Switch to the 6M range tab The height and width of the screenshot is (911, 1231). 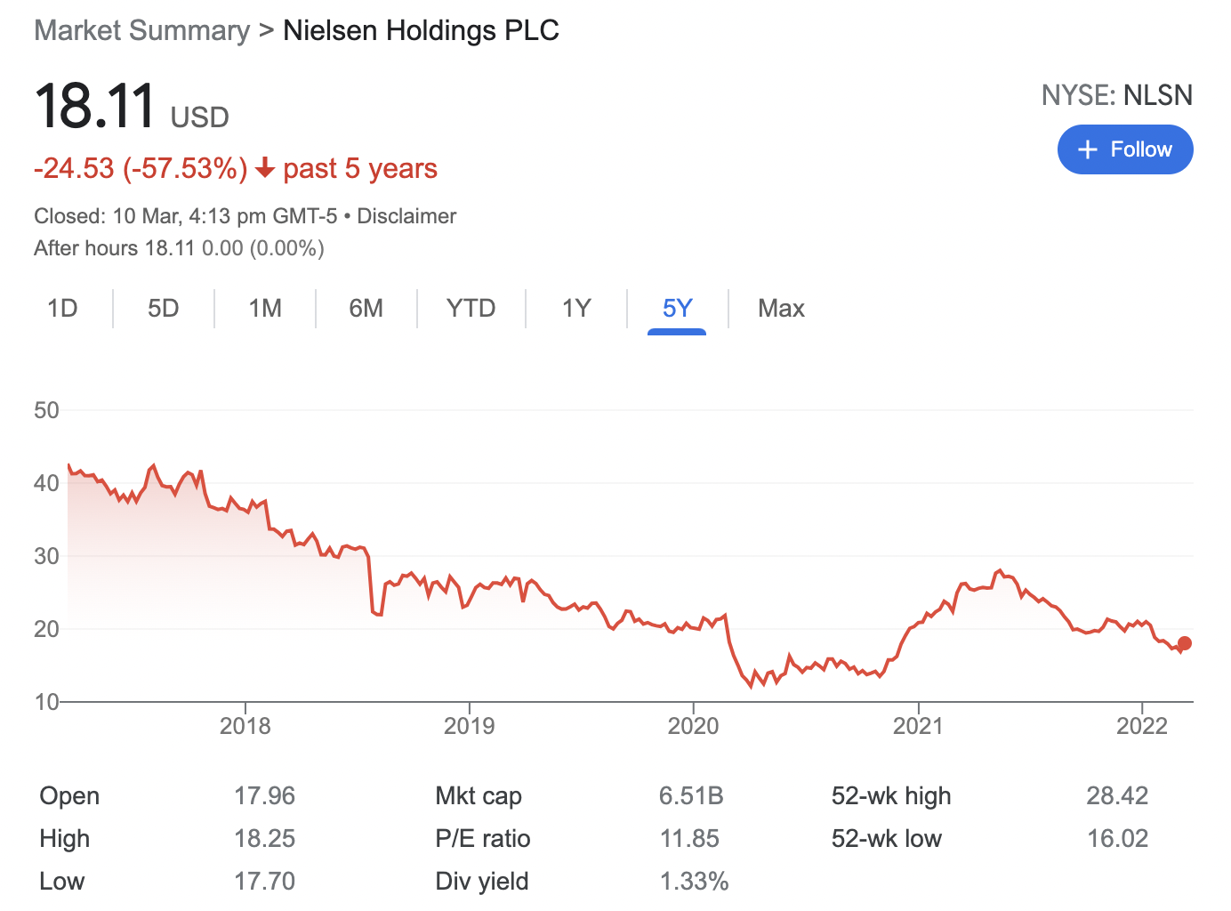click(x=366, y=309)
